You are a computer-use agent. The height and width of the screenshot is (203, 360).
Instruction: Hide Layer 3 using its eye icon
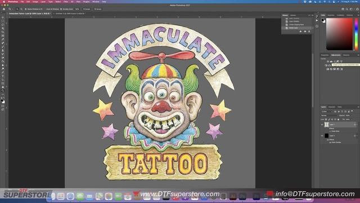pos(322,136)
